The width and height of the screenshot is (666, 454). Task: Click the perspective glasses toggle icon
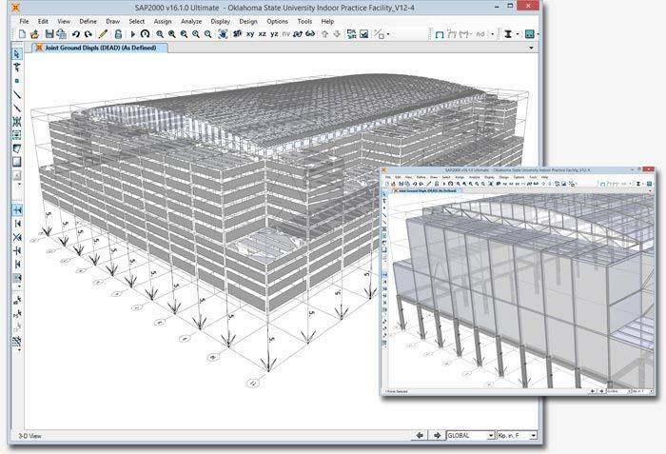(310, 34)
